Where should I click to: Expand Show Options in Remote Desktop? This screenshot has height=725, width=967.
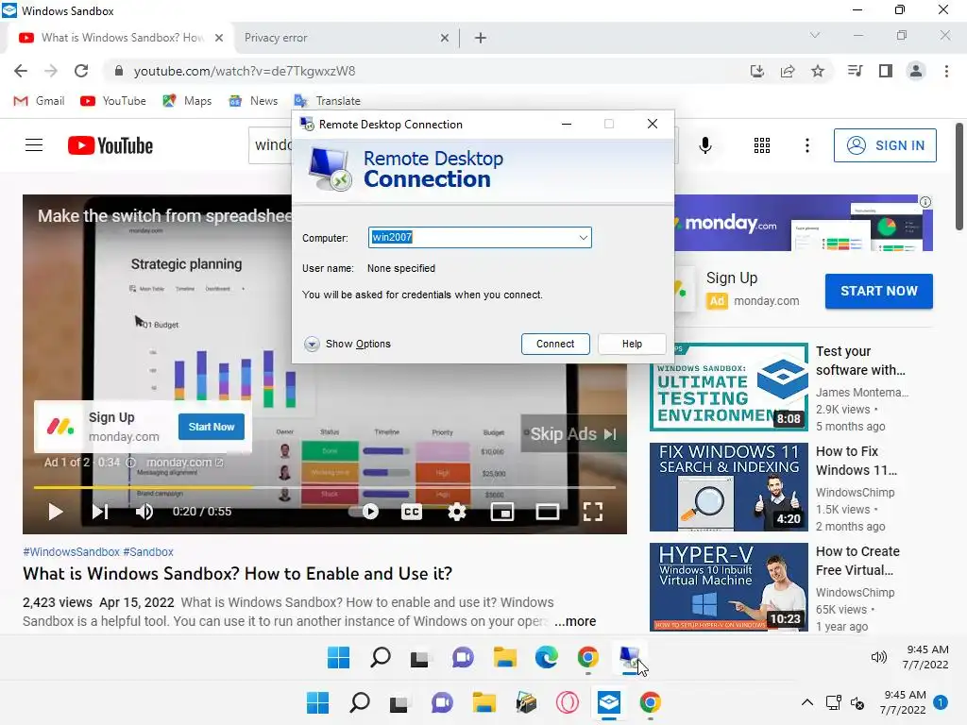pos(348,344)
